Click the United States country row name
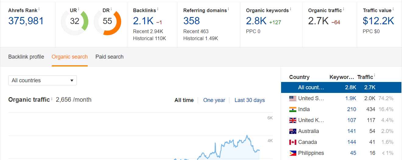 (x=311, y=98)
